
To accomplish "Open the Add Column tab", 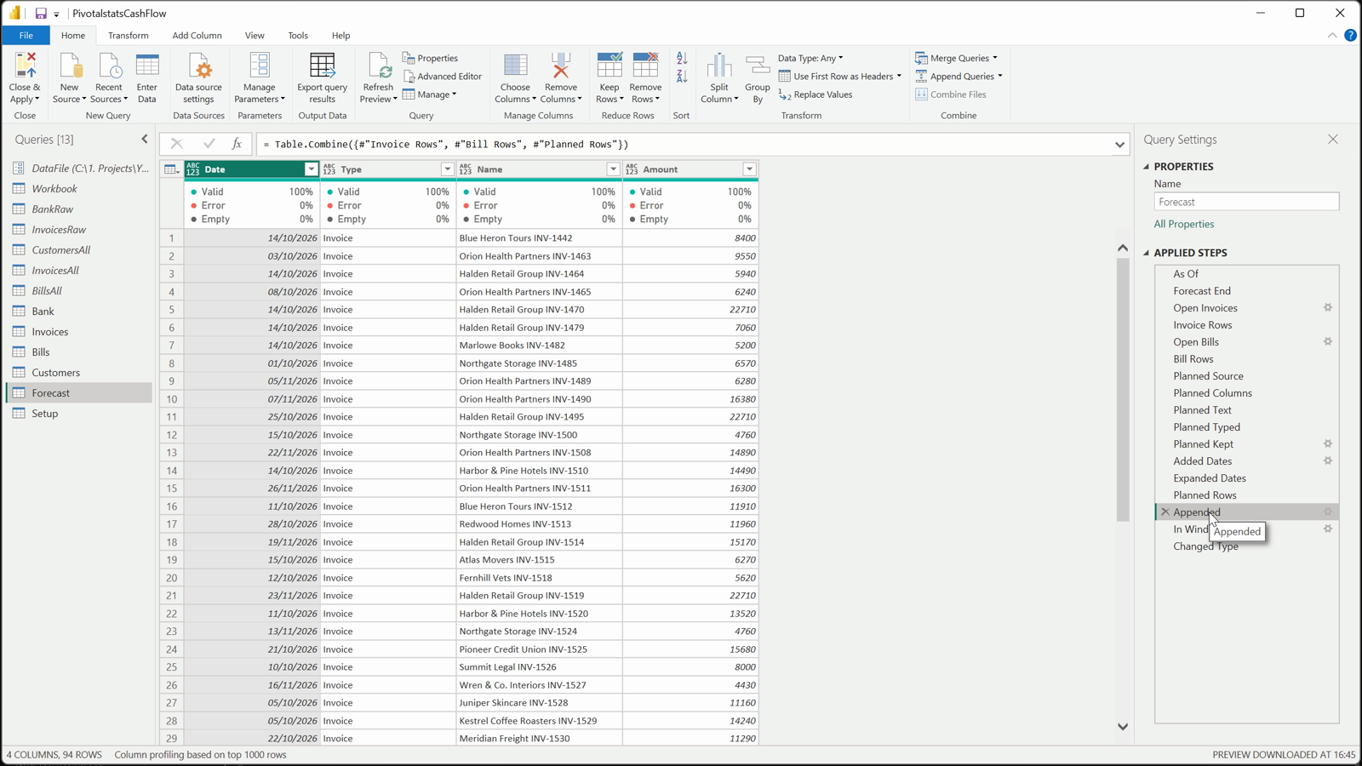I will pos(197,36).
